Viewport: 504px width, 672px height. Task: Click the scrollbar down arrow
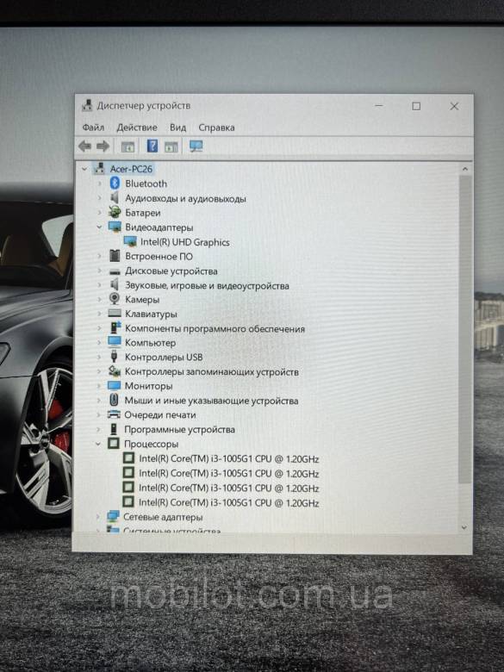coord(464,528)
